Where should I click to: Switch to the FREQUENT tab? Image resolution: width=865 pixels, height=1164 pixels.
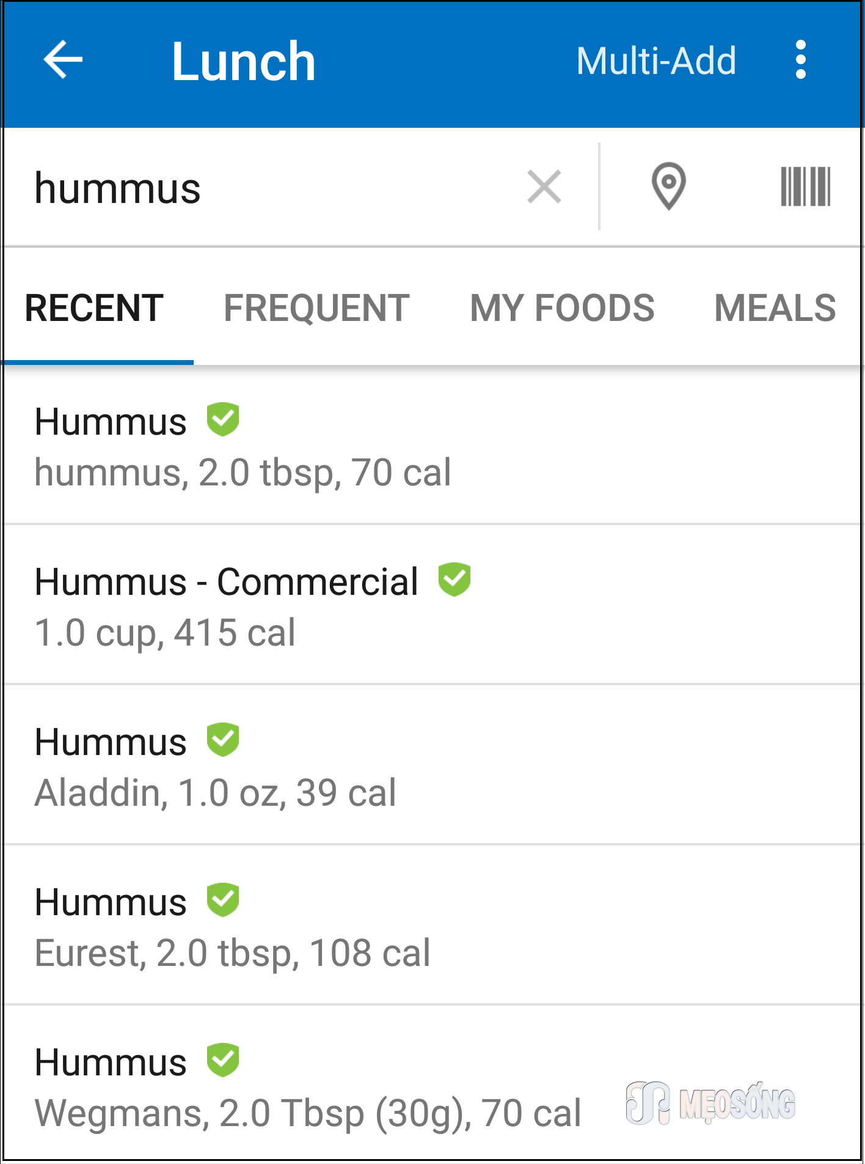316,308
